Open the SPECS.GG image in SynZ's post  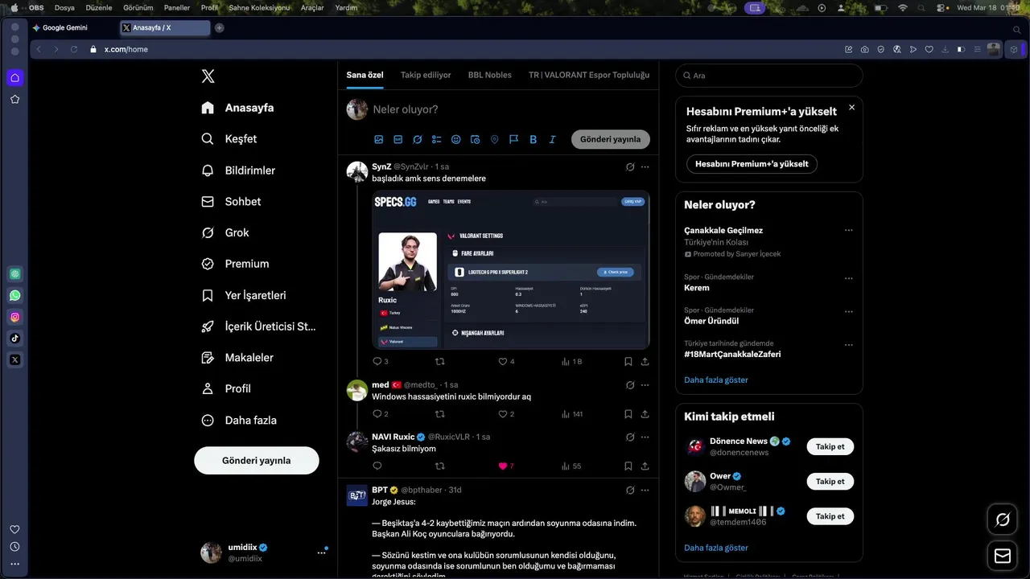pyautogui.click(x=511, y=269)
